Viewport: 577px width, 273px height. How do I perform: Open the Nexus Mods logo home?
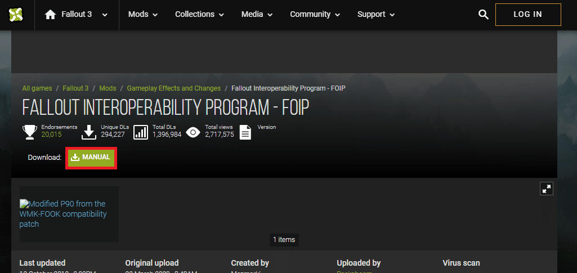[x=16, y=14]
